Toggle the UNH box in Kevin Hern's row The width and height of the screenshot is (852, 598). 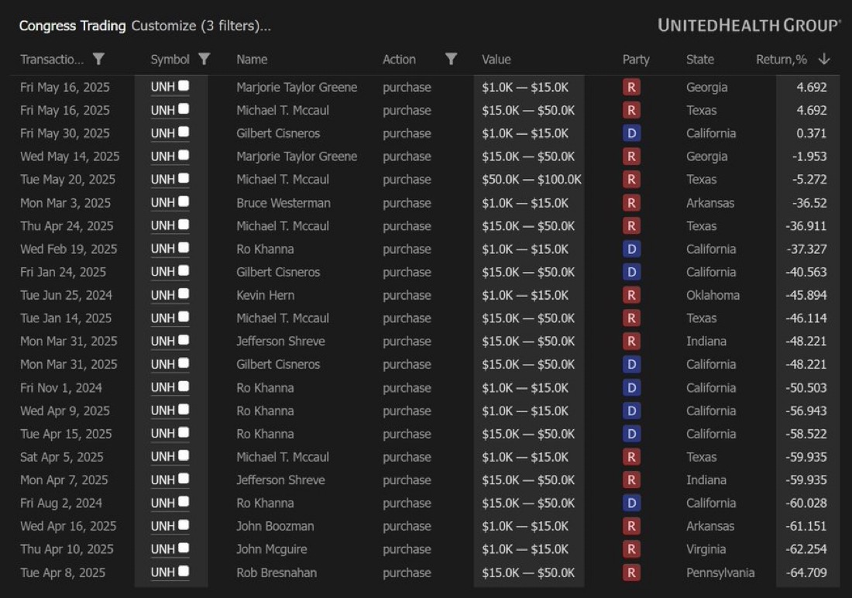tap(184, 294)
